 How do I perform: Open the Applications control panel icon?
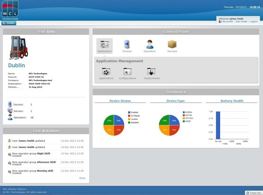coord(104,46)
